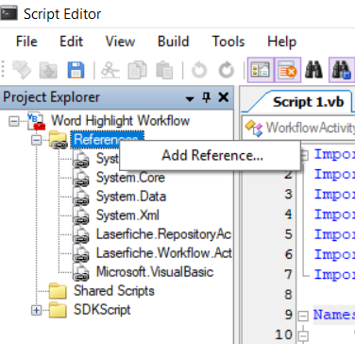
Task: Select the SDKScript folder
Action: (x=102, y=310)
